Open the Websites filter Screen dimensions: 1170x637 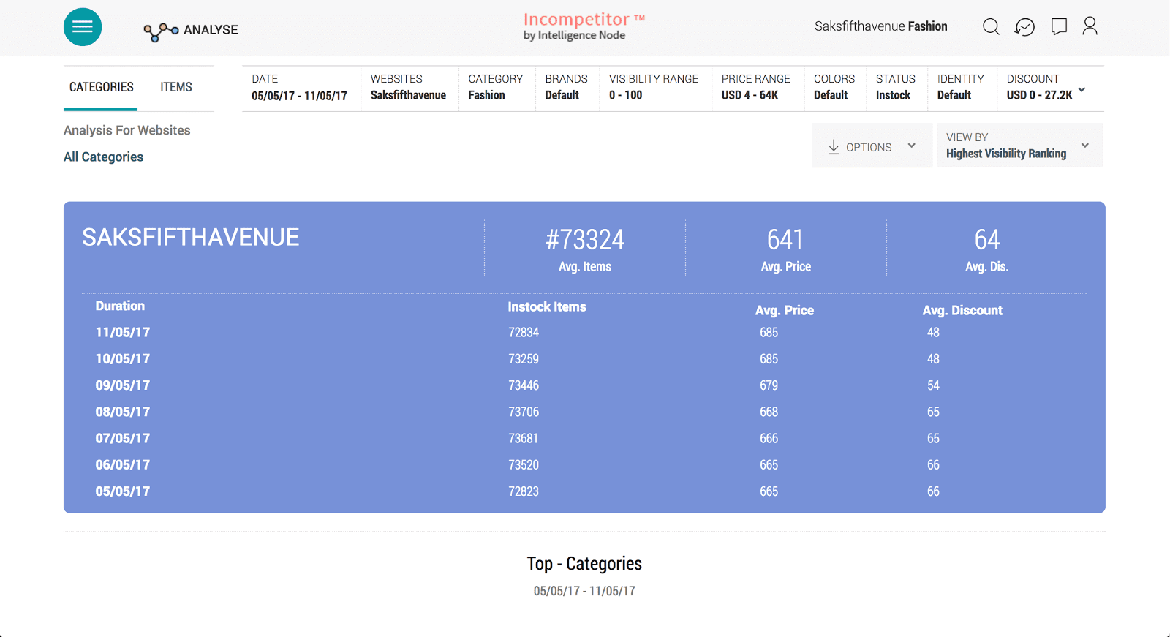(408, 88)
